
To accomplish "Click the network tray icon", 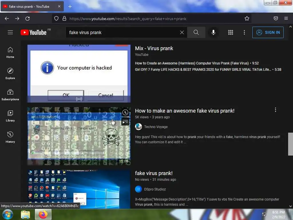I will pos(264,214).
